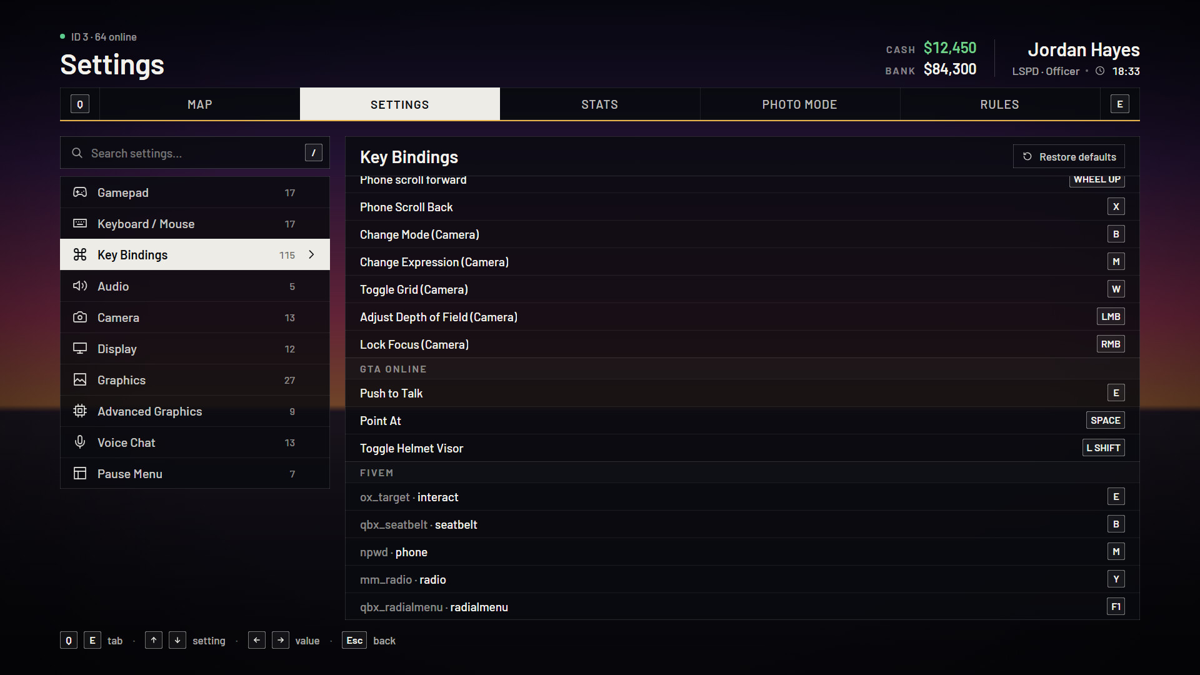Image resolution: width=1200 pixels, height=675 pixels.
Task: Click the up arrow key hint
Action: coord(154,641)
